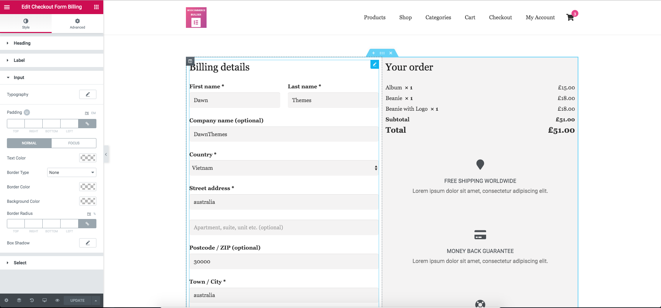Collapse the Elementor side panel
This screenshot has width=661, height=308.
click(x=106, y=154)
